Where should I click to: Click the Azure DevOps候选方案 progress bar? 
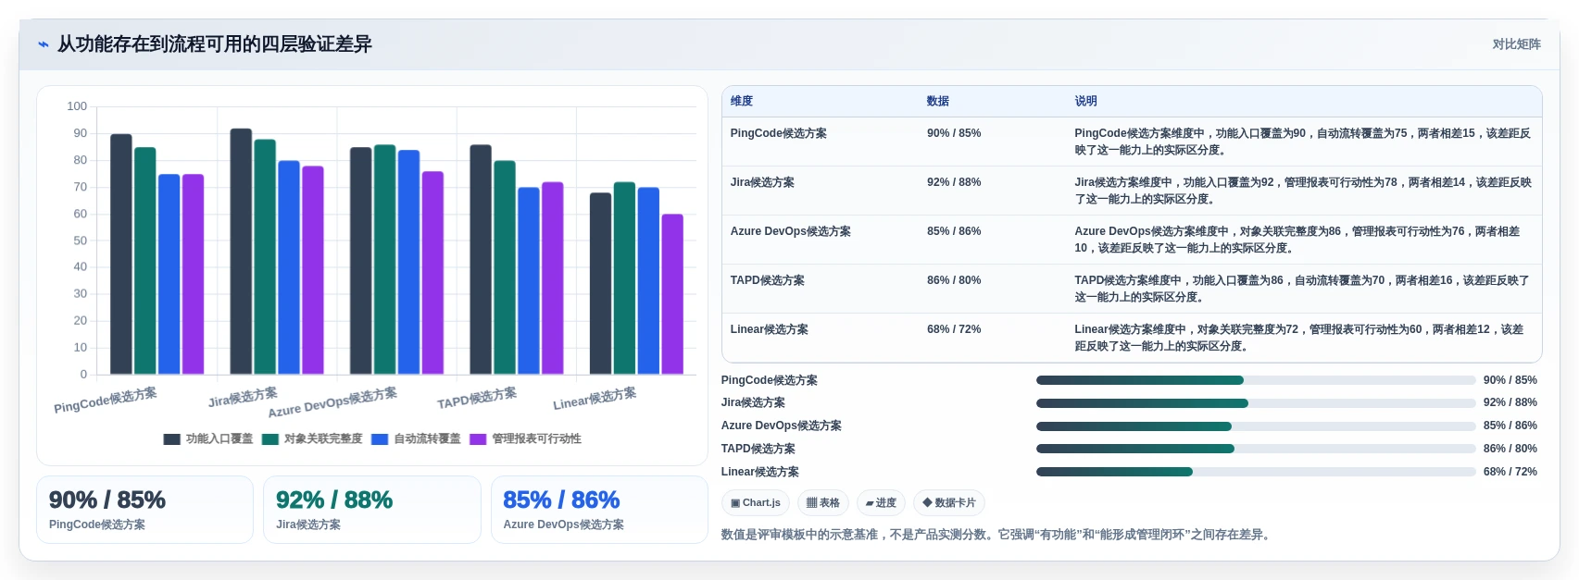click(x=1256, y=426)
